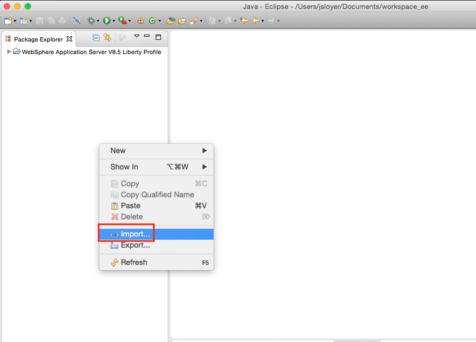This screenshot has width=476, height=342.
Task: Click the Next Annotation icon
Action: [x=212, y=21]
